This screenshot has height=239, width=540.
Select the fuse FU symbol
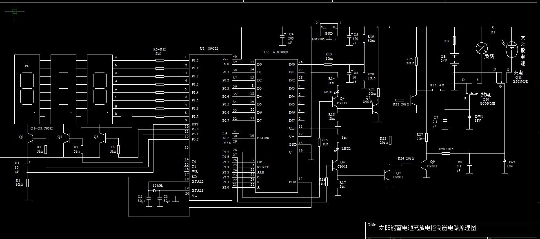tap(454, 40)
